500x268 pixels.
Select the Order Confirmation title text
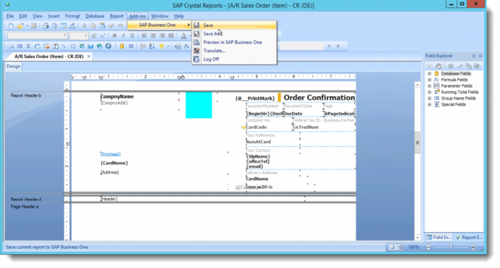click(x=319, y=98)
